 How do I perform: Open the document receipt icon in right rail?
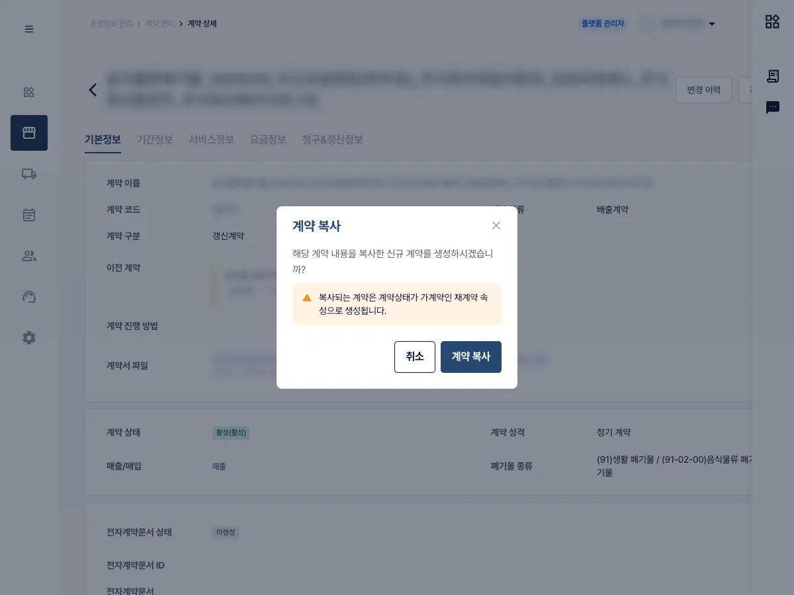click(773, 76)
